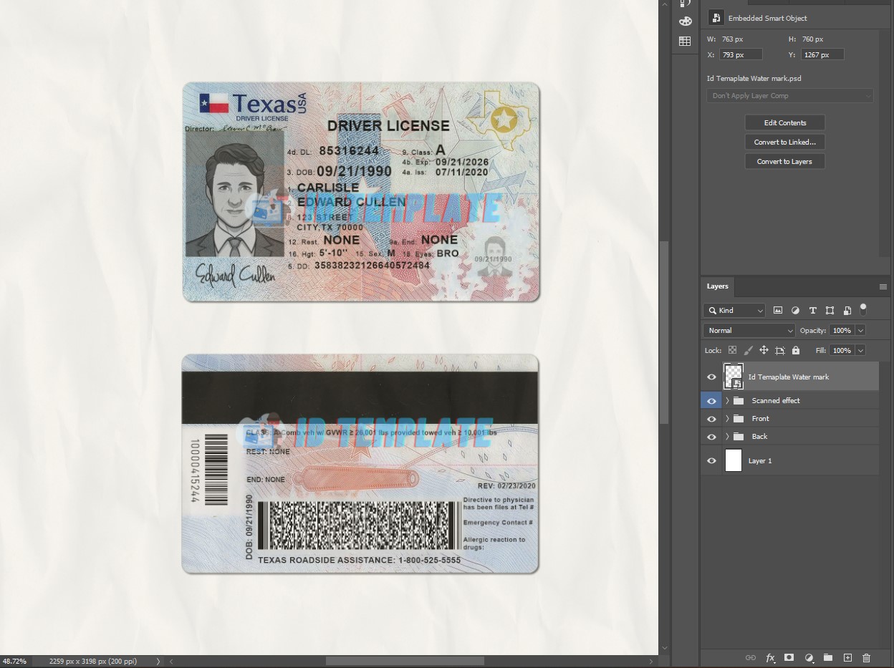Viewport: 894px width, 668px height.
Task: Create a new group folder icon
Action: [x=827, y=657]
